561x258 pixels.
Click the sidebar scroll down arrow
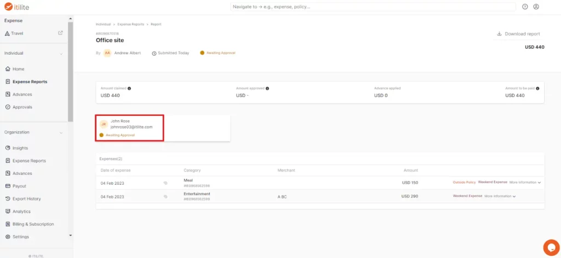70,235
